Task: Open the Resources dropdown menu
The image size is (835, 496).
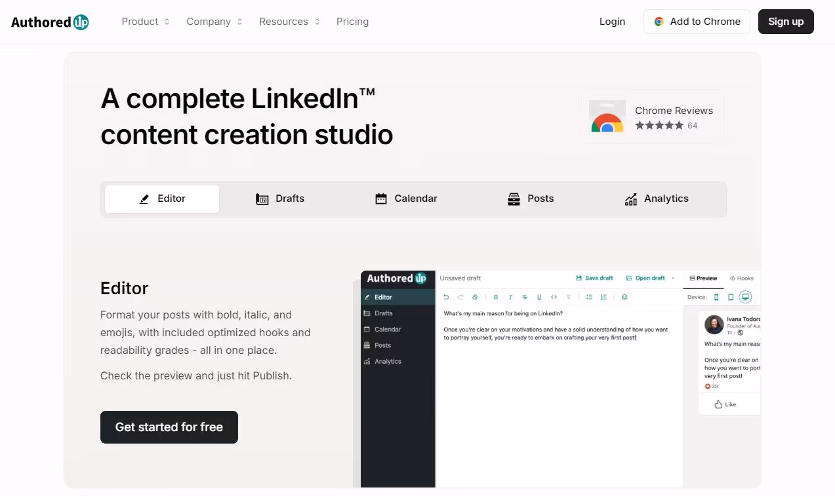Action: (x=289, y=22)
